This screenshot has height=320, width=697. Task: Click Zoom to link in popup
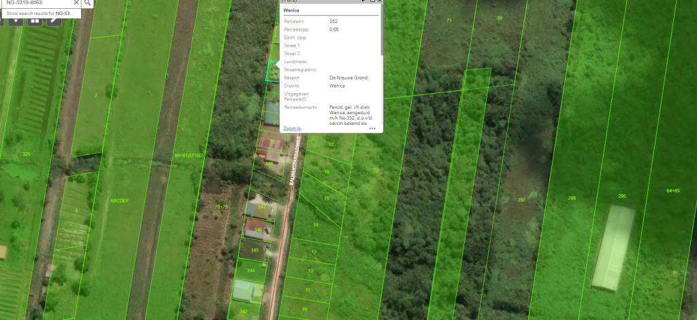(x=292, y=128)
